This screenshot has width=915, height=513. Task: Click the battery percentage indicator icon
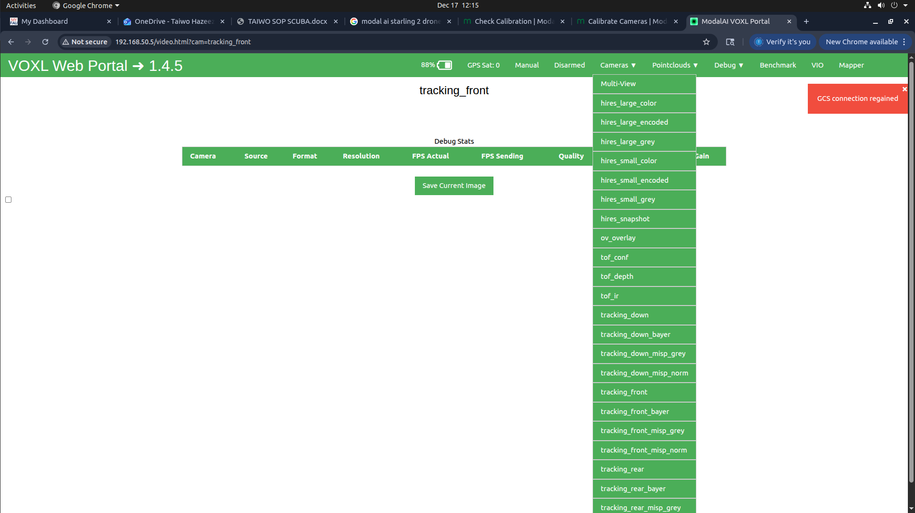[444, 65]
